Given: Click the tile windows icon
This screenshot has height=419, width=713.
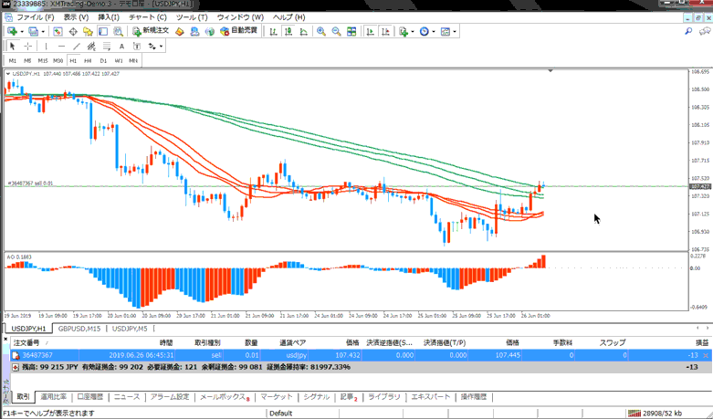Looking at the screenshot, I should pyautogui.click(x=352, y=31).
